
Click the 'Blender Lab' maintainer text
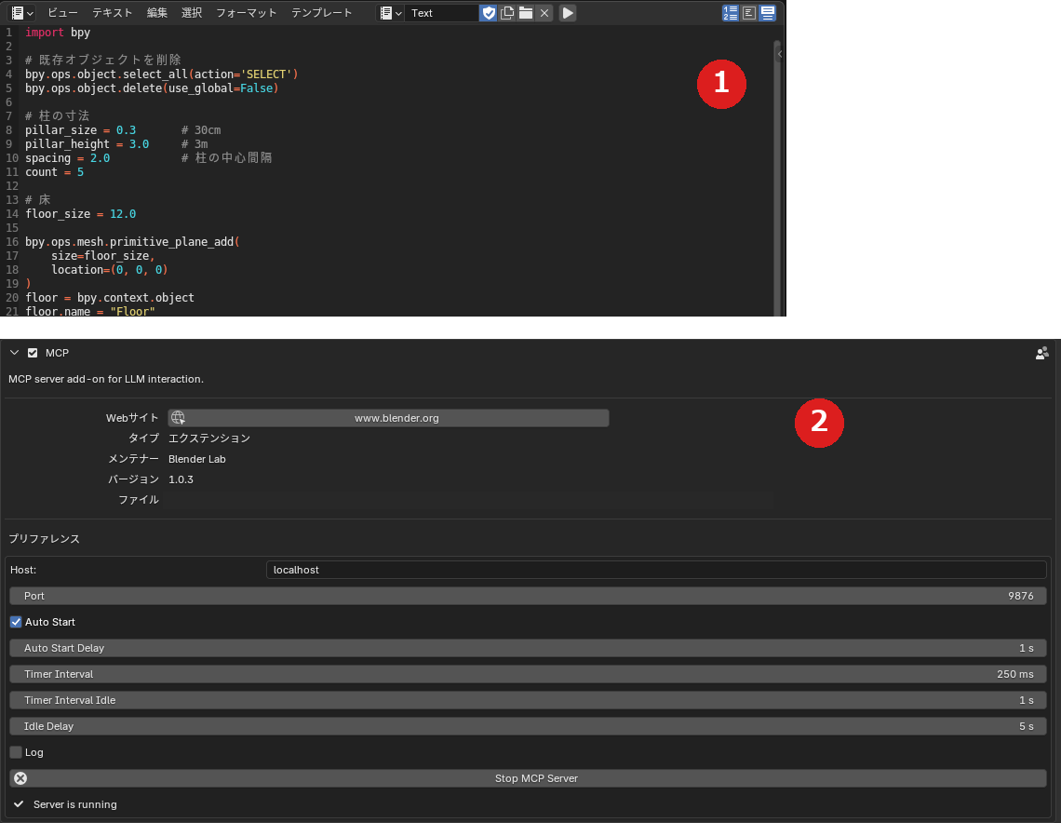click(x=197, y=459)
